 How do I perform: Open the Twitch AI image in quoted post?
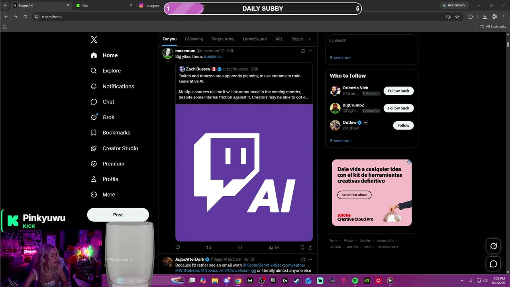(x=244, y=173)
